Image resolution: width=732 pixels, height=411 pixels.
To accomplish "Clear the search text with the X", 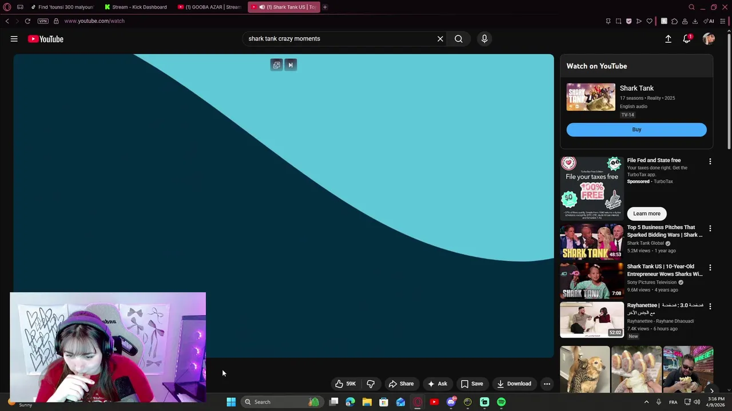I will [440, 39].
